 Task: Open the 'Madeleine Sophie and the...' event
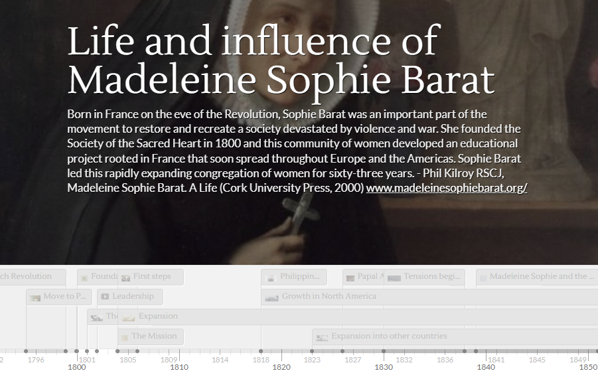click(538, 277)
